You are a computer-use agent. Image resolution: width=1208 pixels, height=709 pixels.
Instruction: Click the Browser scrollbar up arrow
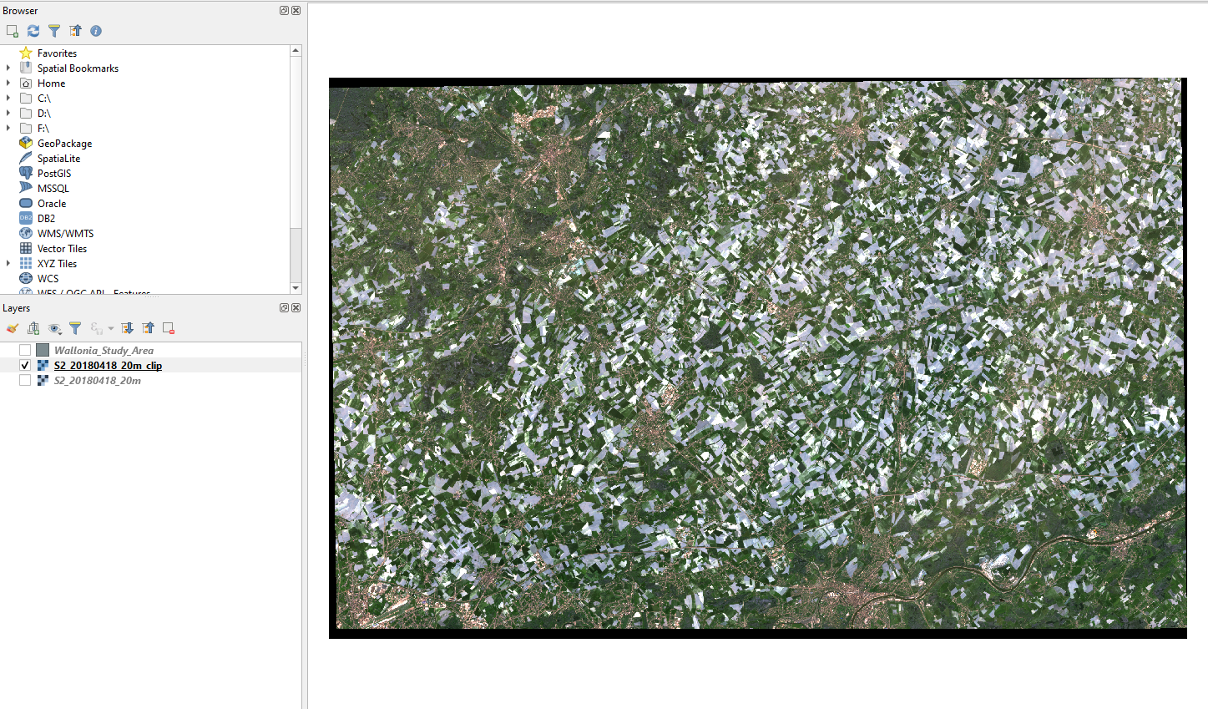point(296,51)
